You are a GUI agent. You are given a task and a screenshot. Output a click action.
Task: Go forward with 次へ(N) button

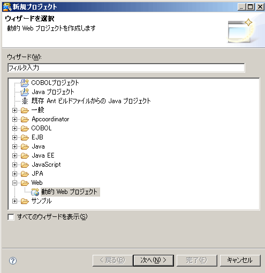point(154,261)
